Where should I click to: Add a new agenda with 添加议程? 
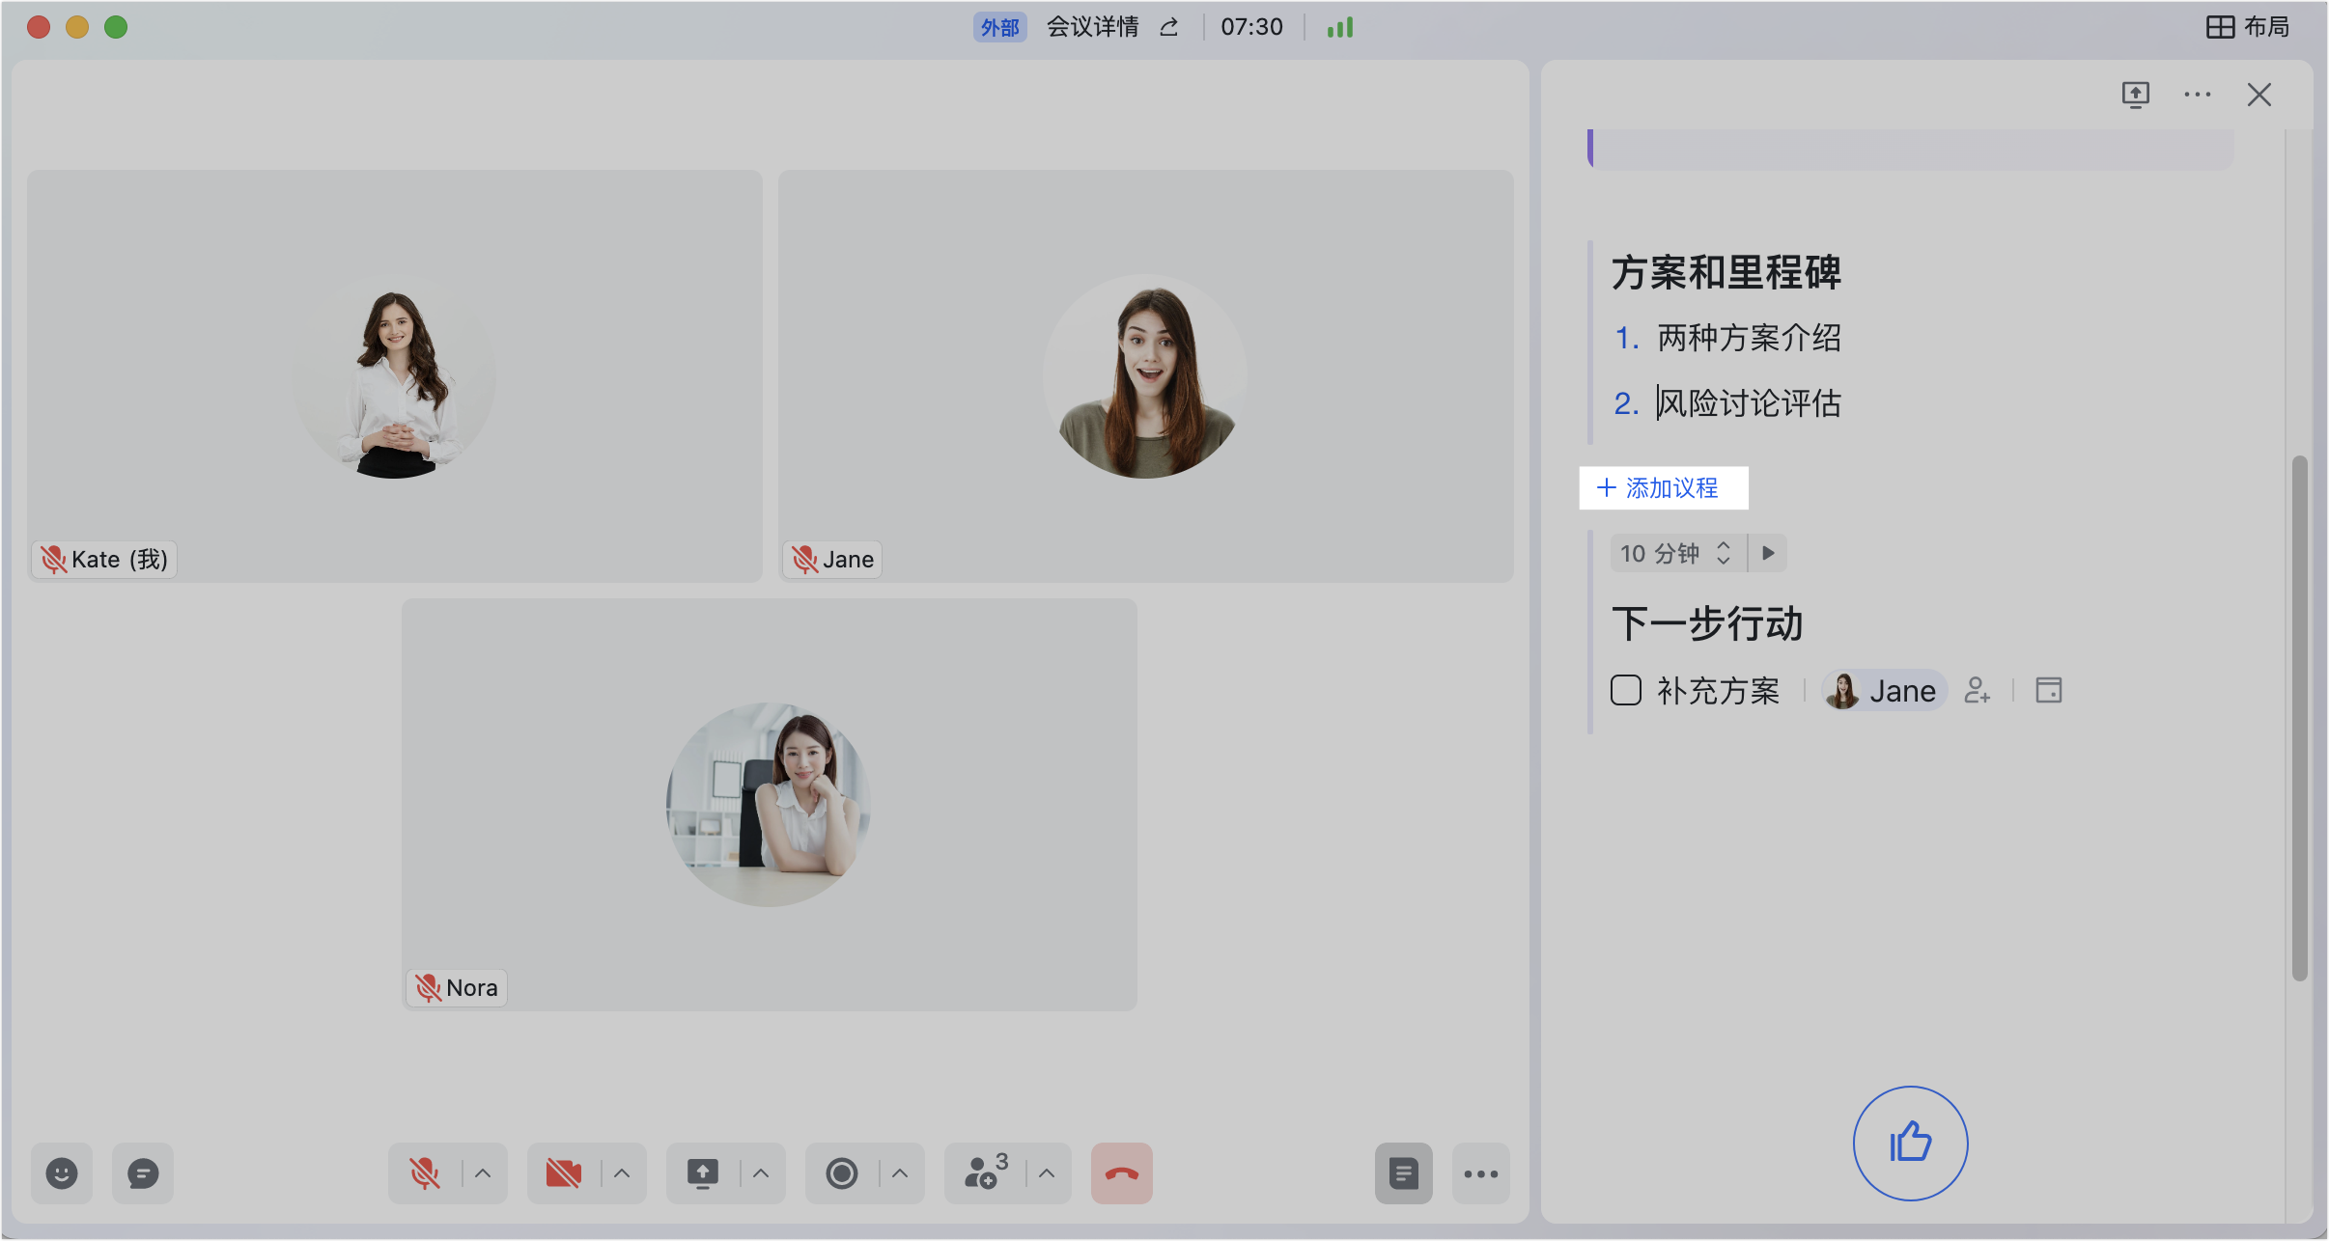(1663, 488)
